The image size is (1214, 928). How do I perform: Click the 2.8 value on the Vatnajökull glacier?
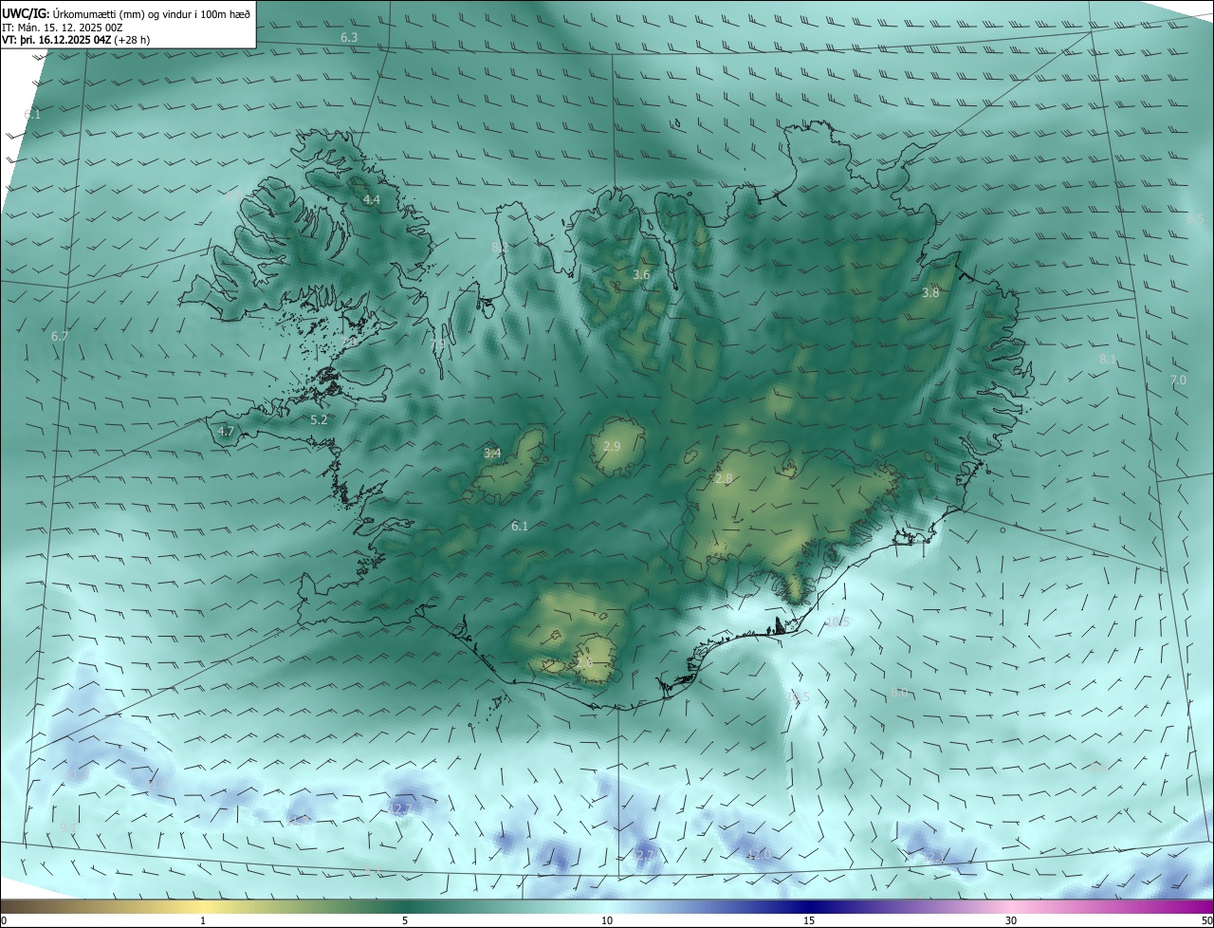pyautogui.click(x=724, y=479)
